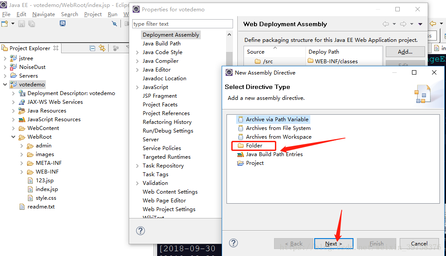Expand the Validation properties node
The height and width of the screenshot is (256, 446).
[137, 183]
